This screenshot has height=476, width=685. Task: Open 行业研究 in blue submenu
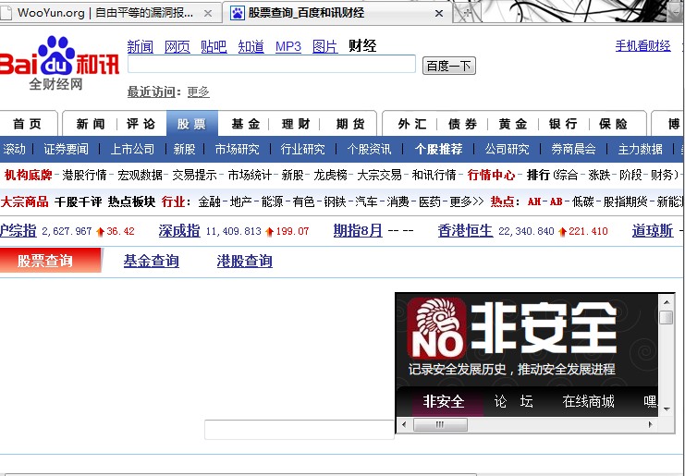[302, 150]
